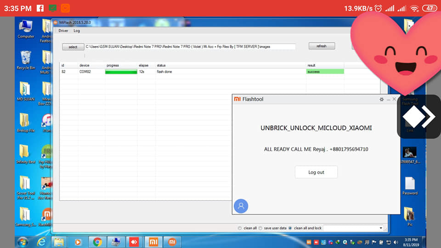Select the 'clean all and lock' option
Screen dimensions: 441x248
(x=290, y=228)
